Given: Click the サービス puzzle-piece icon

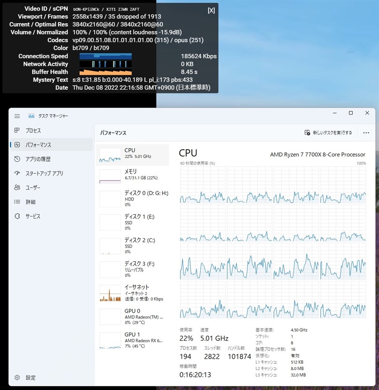Looking at the screenshot, I should pyautogui.click(x=17, y=216).
